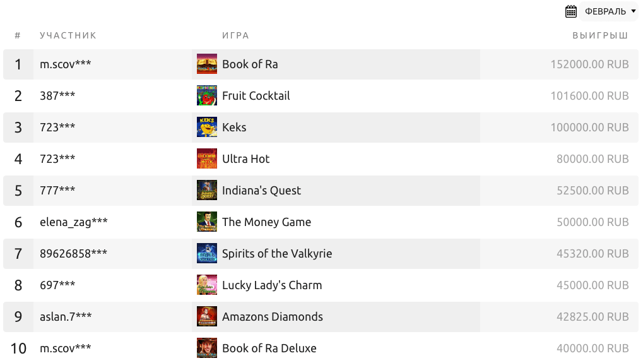Open the Keks slot icon
Screen dimensions: 643x363
(207, 128)
